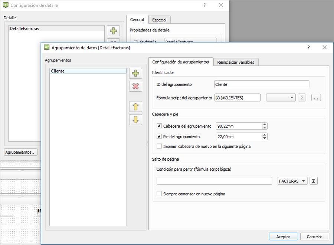Click green plus icon in Detalle panel
Screen dimensions: 334x245
[113, 31]
